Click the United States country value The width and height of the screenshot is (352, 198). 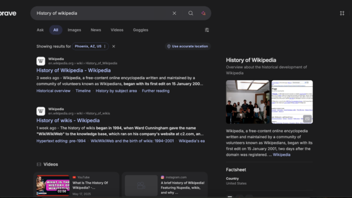(x=236, y=183)
